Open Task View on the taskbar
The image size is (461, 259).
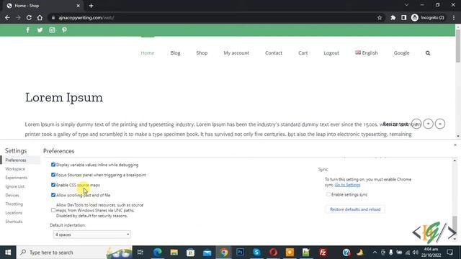[140, 253]
